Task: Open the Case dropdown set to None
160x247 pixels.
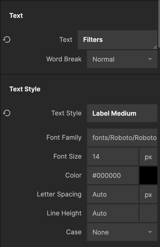Action: coord(122,232)
